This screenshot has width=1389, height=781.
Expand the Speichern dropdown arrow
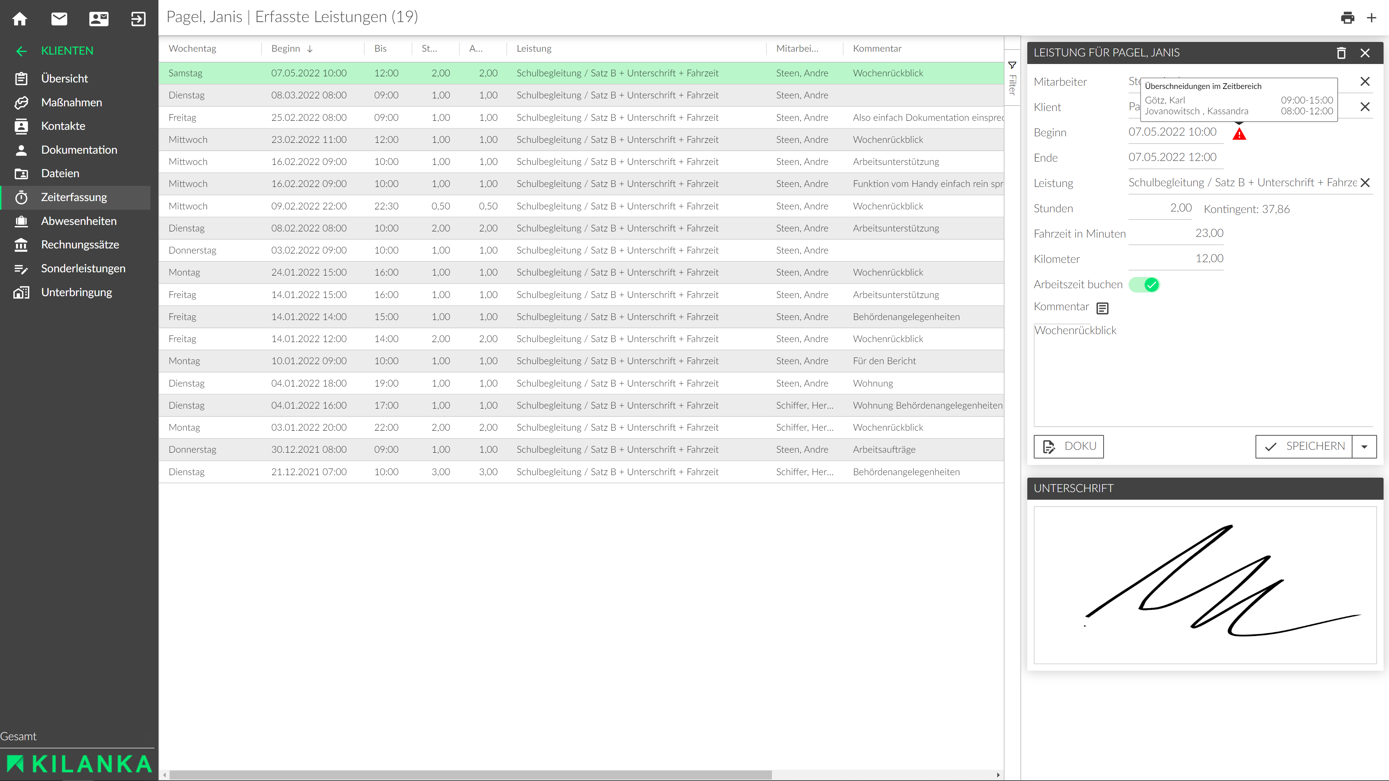[1364, 447]
